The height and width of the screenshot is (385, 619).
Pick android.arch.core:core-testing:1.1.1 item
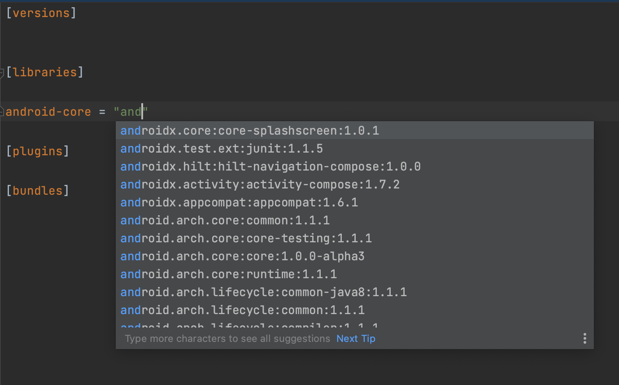(355, 238)
